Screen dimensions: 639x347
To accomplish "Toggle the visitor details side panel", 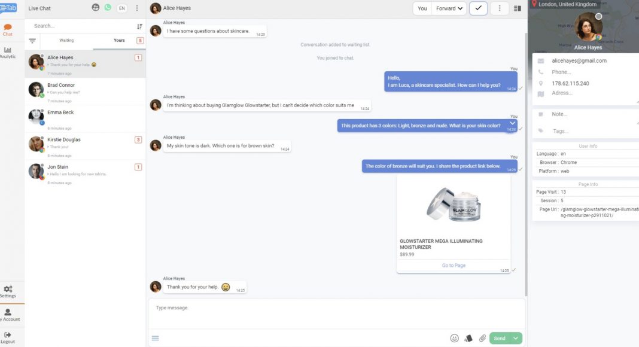I will click(x=517, y=8).
